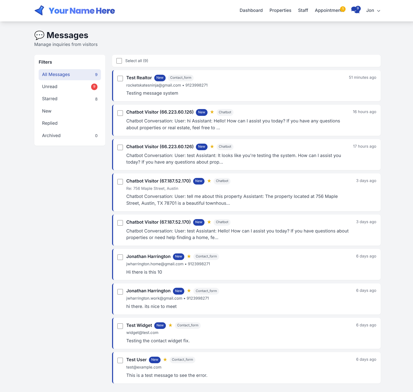Expand the Jon user dropdown menu

coord(373,10)
